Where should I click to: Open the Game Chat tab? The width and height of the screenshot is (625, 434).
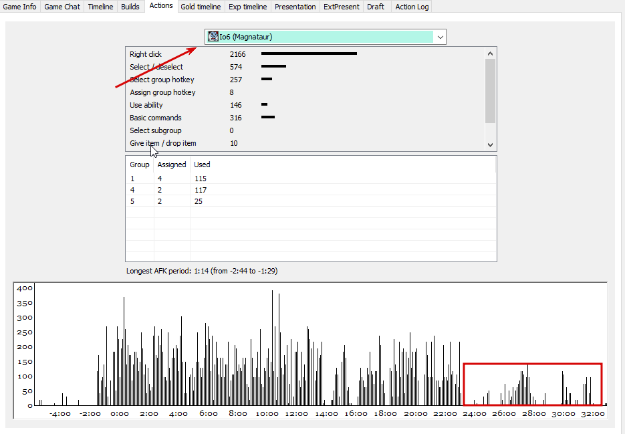[62, 7]
